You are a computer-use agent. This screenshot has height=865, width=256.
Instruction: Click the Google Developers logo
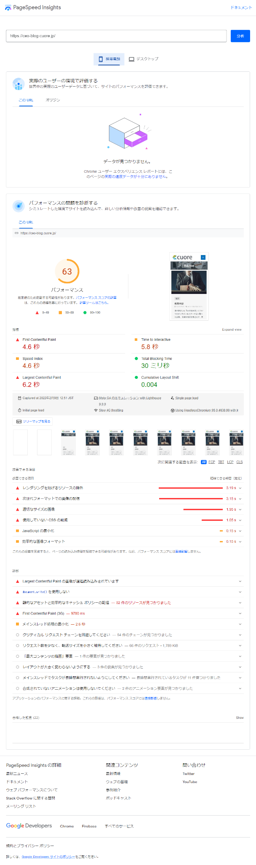(29, 826)
